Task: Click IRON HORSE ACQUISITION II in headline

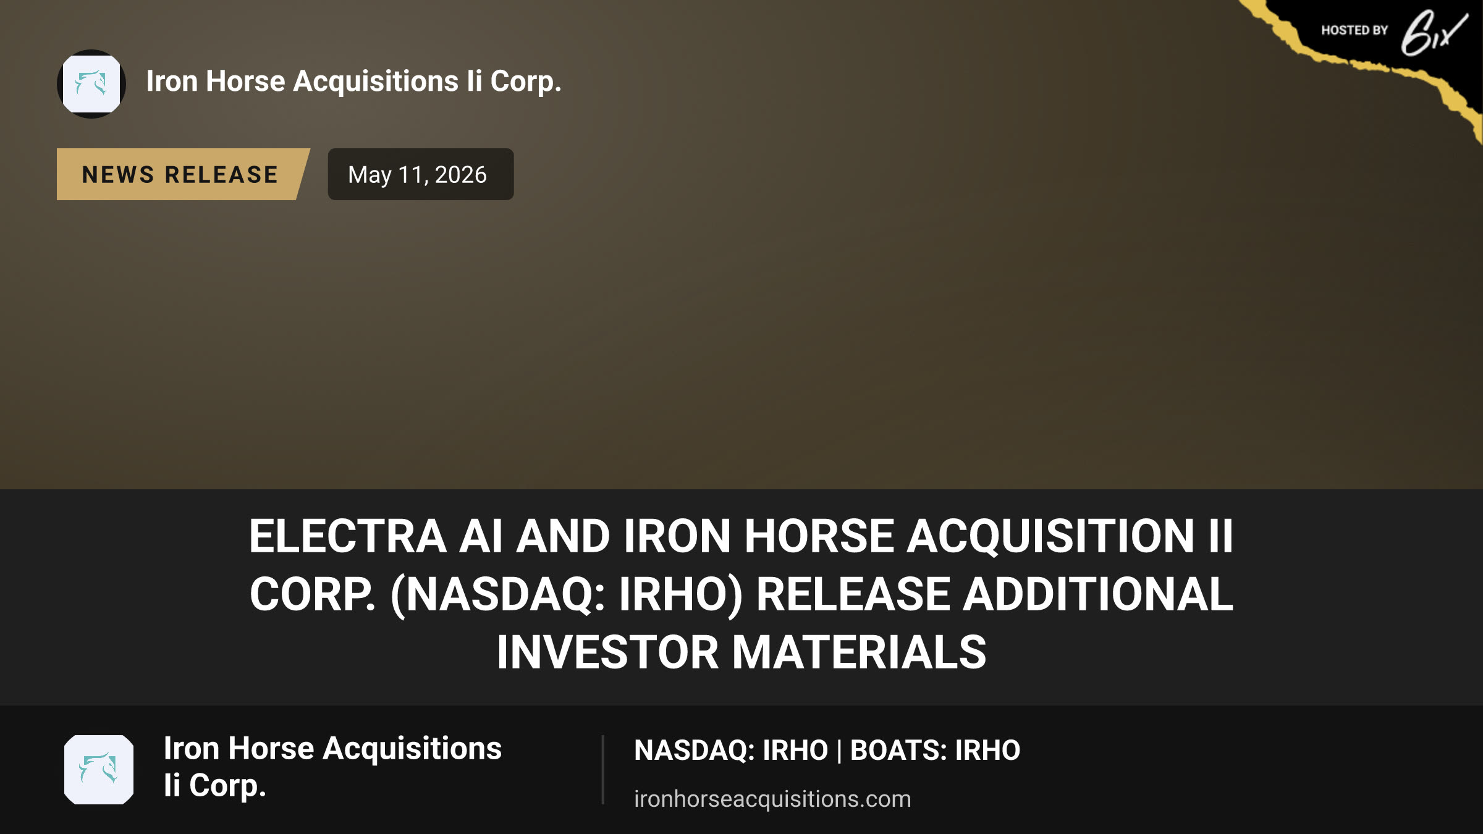Action: (x=928, y=536)
